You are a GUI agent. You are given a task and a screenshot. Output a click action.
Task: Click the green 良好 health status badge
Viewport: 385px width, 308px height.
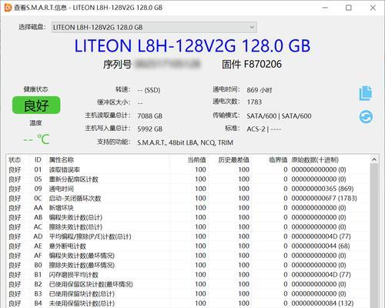(x=36, y=105)
